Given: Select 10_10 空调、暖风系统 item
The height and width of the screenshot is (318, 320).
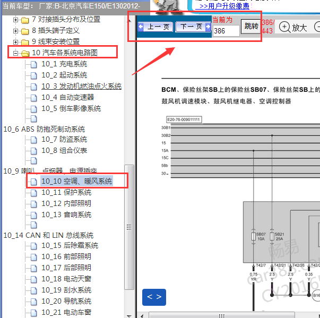Looking at the screenshot, I should (77, 181).
